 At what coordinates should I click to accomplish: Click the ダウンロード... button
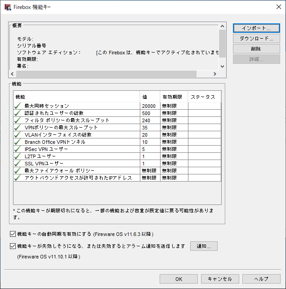click(x=256, y=38)
